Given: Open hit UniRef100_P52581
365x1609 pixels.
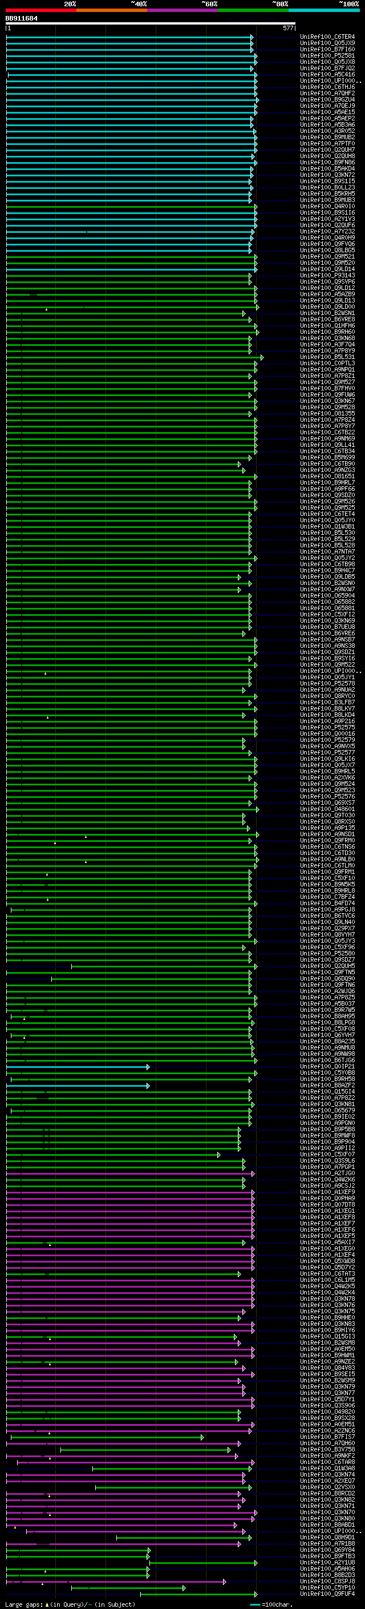Looking at the screenshot, I should (x=327, y=55).
